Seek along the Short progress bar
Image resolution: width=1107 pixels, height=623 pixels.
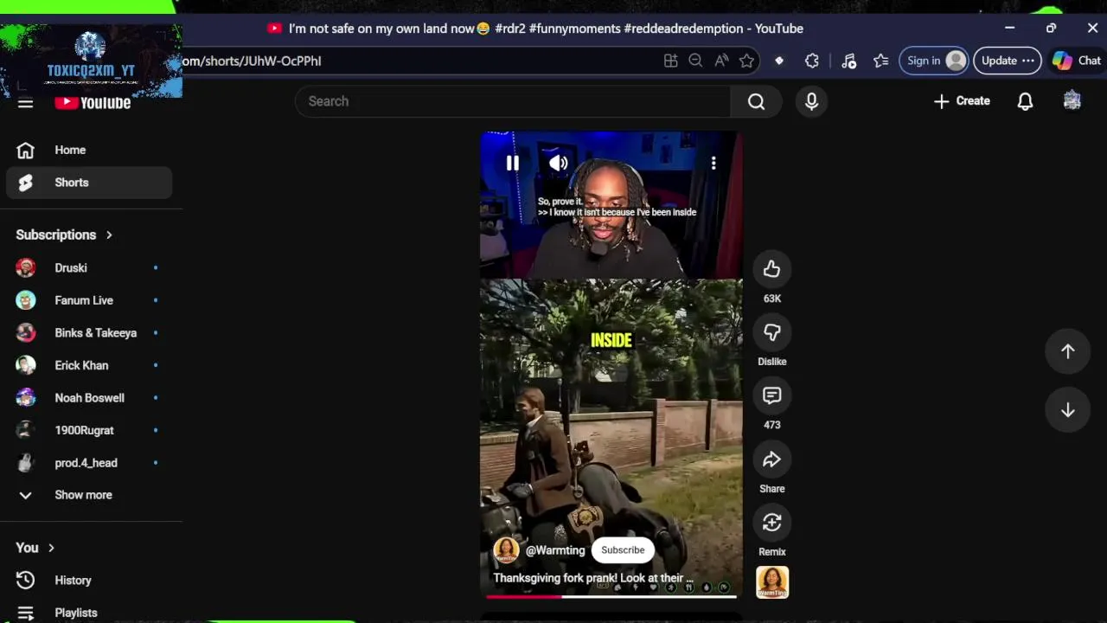coord(611,596)
